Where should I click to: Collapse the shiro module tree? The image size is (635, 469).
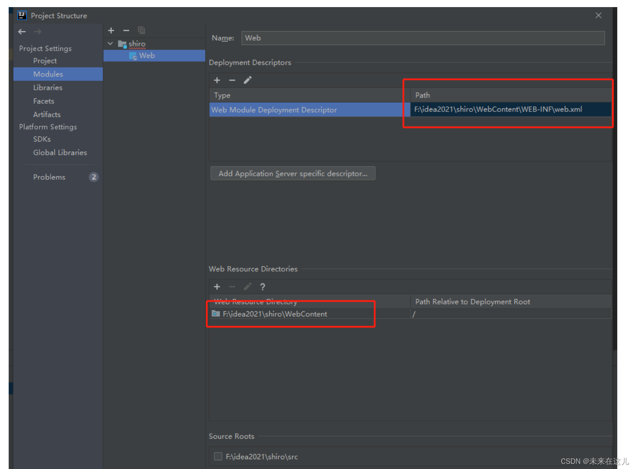[x=110, y=43]
